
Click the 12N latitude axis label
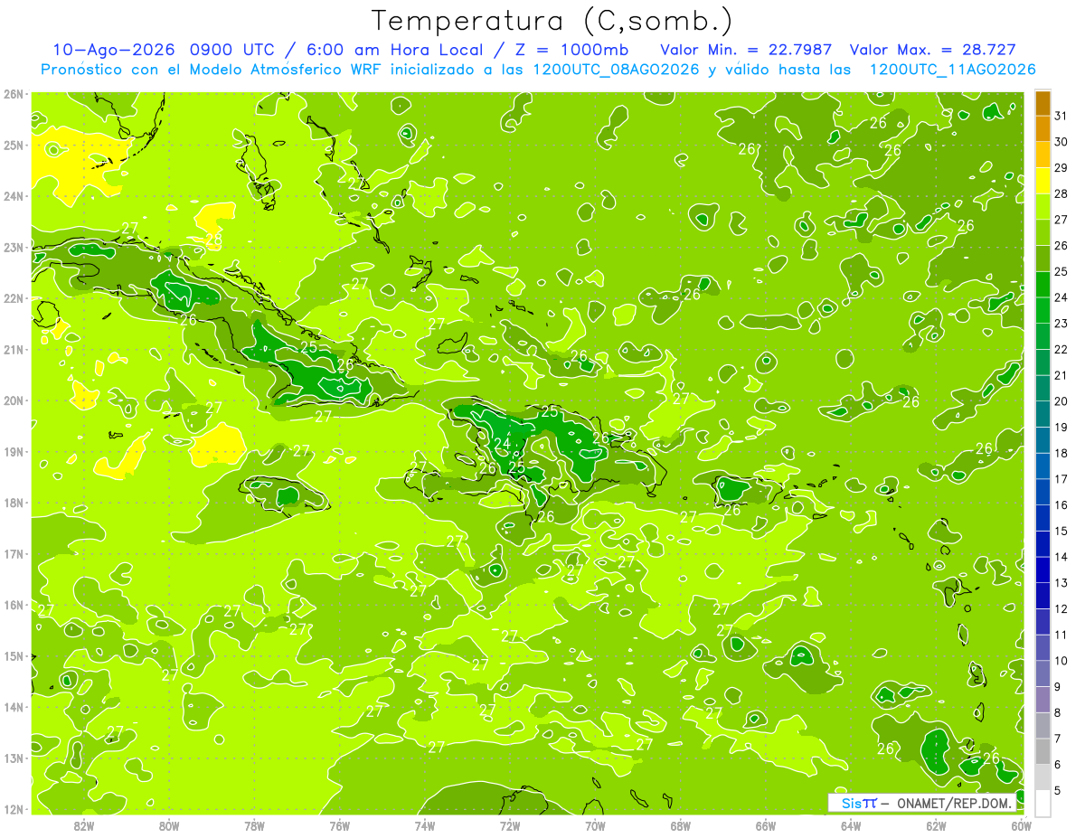pyautogui.click(x=14, y=809)
